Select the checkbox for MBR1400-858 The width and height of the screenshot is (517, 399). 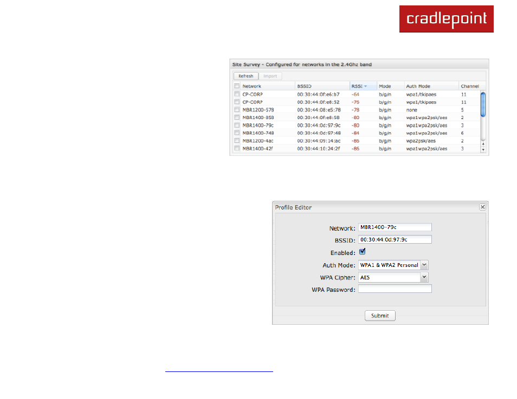tap(237, 117)
